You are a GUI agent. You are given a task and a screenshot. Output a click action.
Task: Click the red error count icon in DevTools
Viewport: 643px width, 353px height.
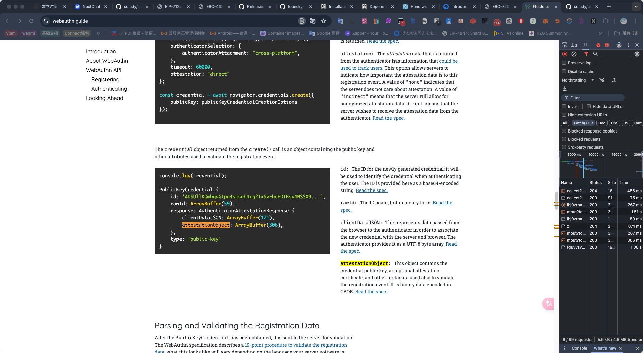598,45
